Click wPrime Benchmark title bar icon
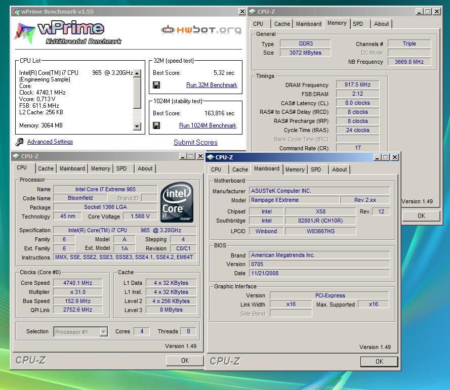450x390 pixels. (x=16, y=12)
